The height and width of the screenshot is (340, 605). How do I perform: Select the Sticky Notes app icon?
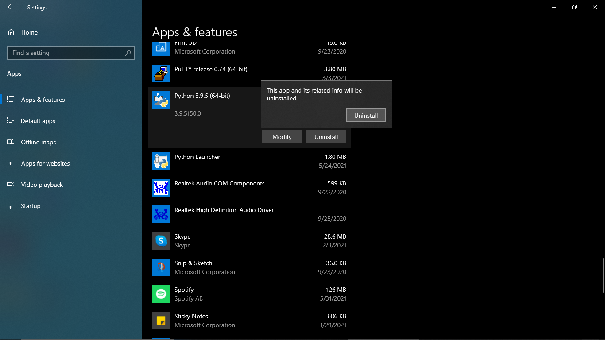[x=161, y=321]
